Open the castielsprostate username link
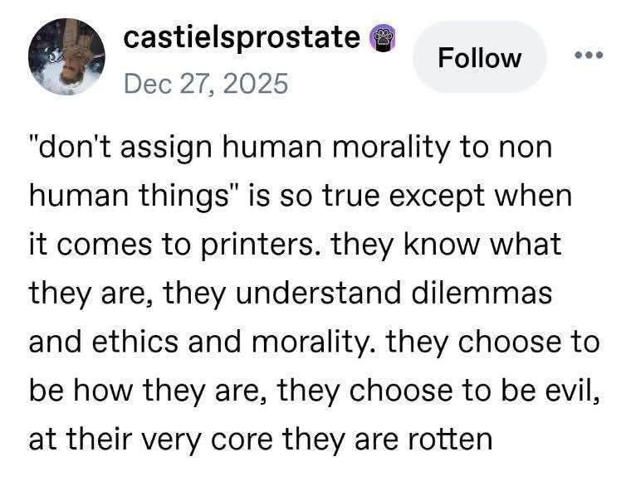631x481 pixels. pos(242,37)
